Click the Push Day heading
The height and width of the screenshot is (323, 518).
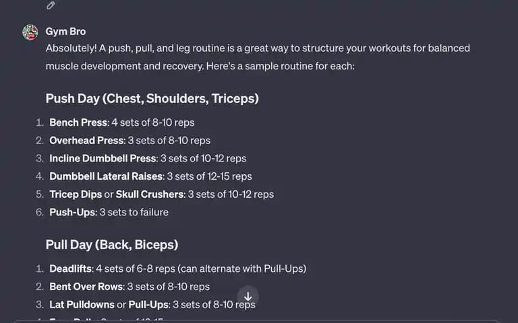[152, 98]
